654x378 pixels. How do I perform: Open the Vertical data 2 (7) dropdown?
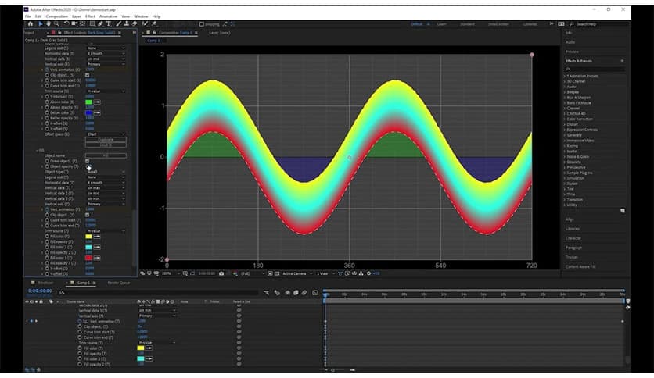click(x=106, y=194)
